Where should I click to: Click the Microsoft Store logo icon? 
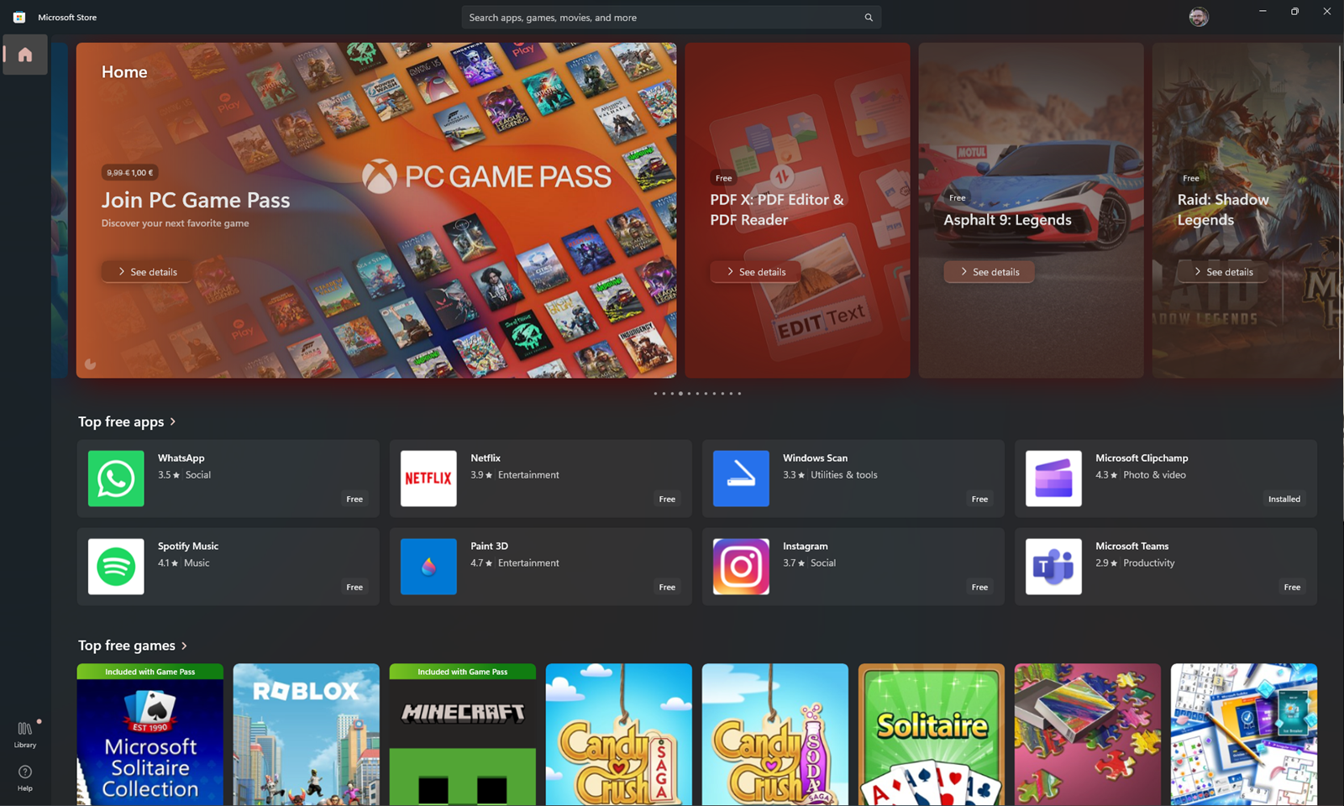(x=19, y=17)
